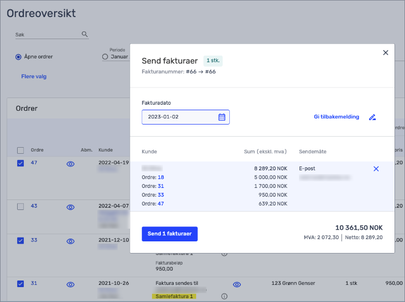Click the E-post send method text
This screenshot has height=302, width=405.
(307, 169)
